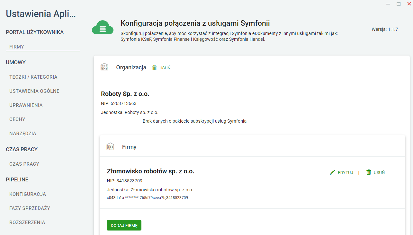Go to Teczki / Kategoria settings
413x235 pixels.
pos(33,77)
